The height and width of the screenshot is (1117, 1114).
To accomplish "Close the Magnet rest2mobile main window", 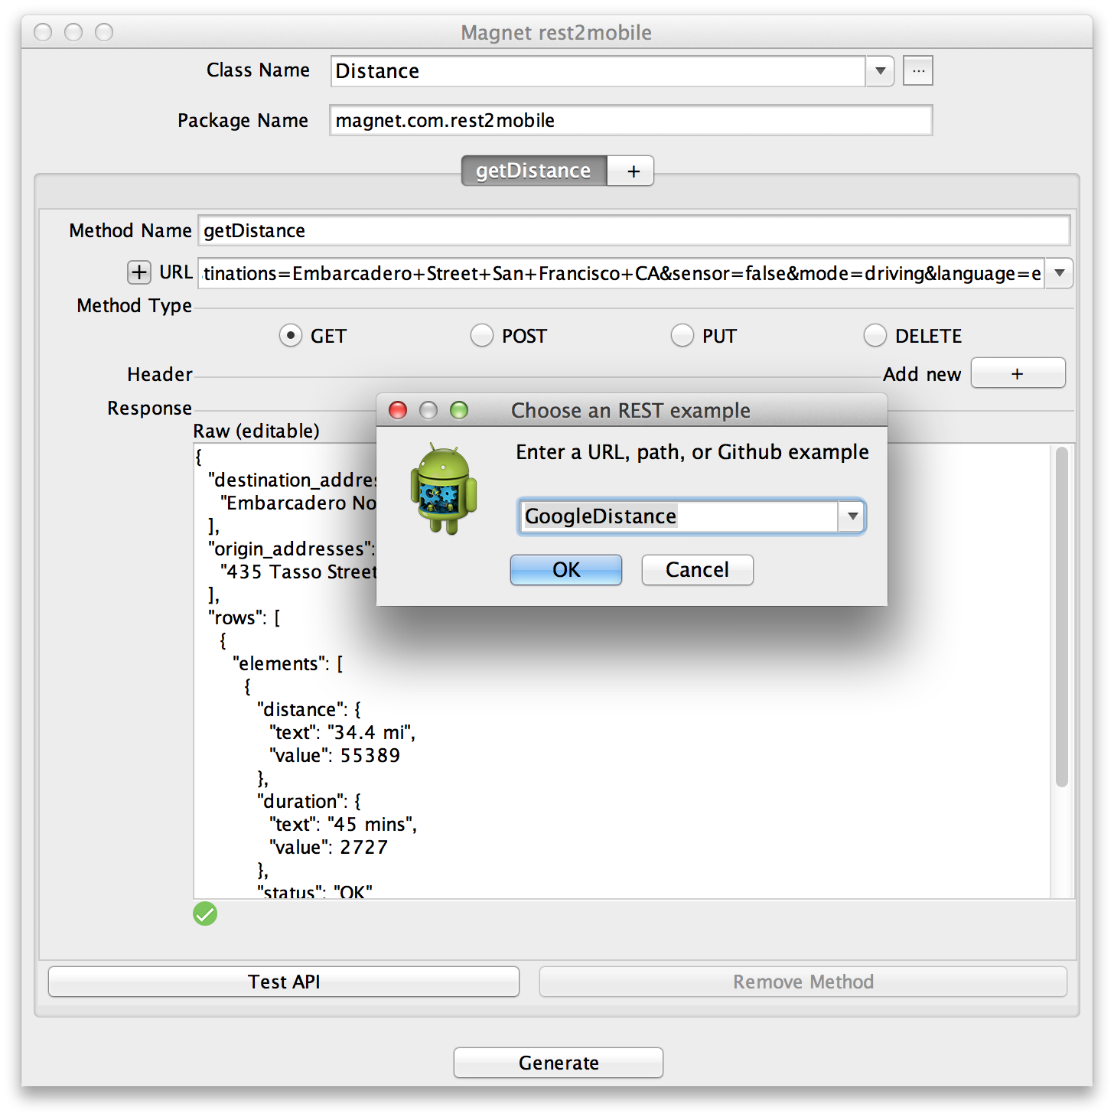I will click(x=43, y=32).
